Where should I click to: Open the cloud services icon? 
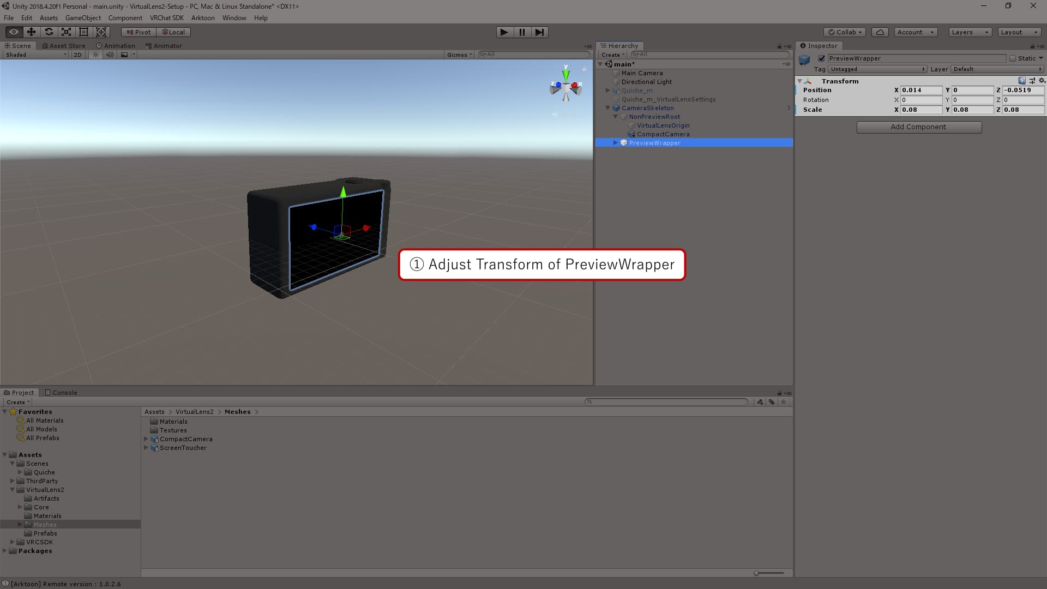click(880, 32)
